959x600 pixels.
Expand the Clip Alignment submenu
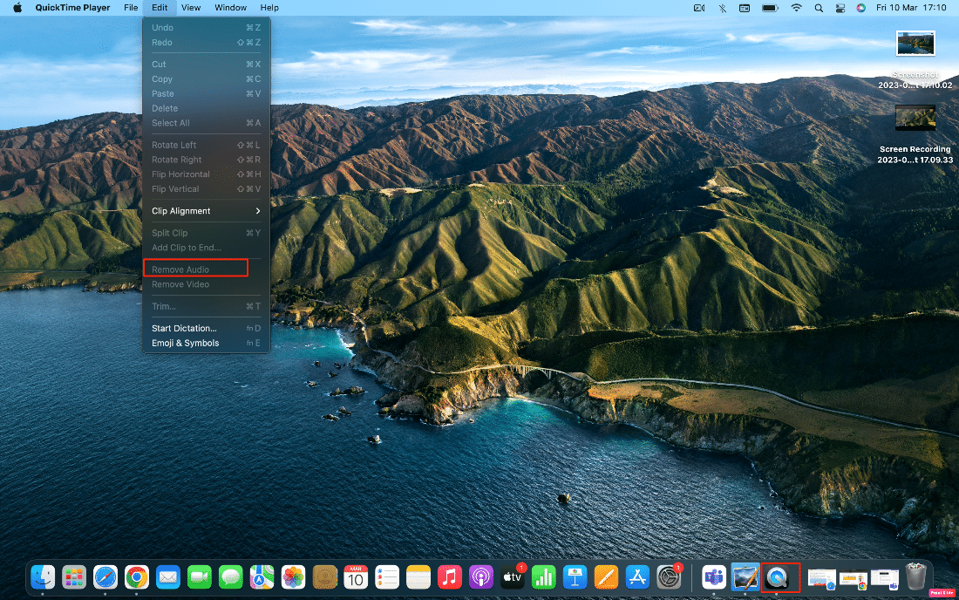[x=206, y=211]
